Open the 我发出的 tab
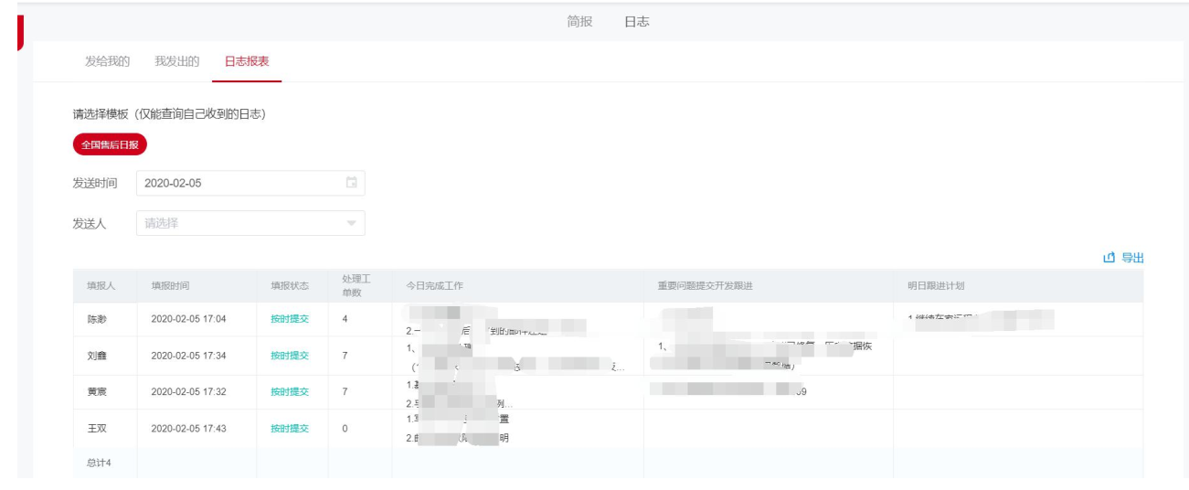Viewport: 1189px width, 490px height. (176, 61)
